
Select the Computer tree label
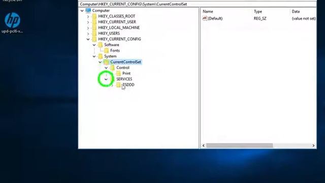[x=101, y=10]
